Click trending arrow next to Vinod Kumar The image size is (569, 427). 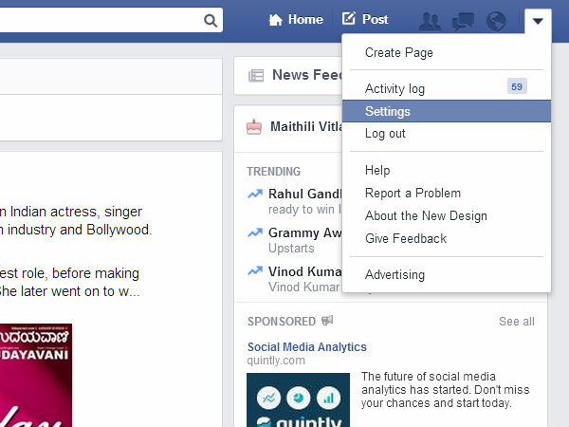pos(255,270)
